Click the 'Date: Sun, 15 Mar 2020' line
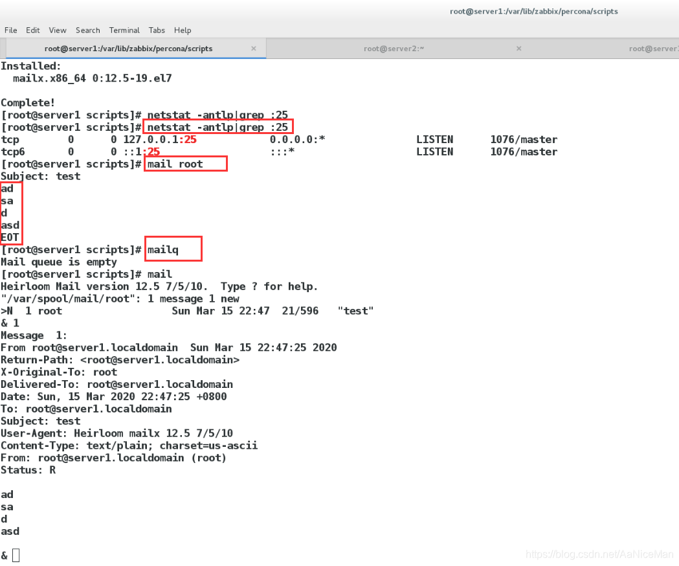The width and height of the screenshot is (679, 566). pos(114,396)
